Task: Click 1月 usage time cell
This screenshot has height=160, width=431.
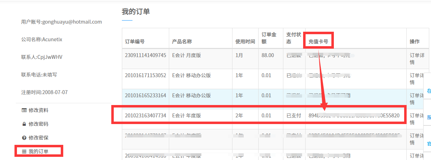Action: pyautogui.click(x=239, y=55)
